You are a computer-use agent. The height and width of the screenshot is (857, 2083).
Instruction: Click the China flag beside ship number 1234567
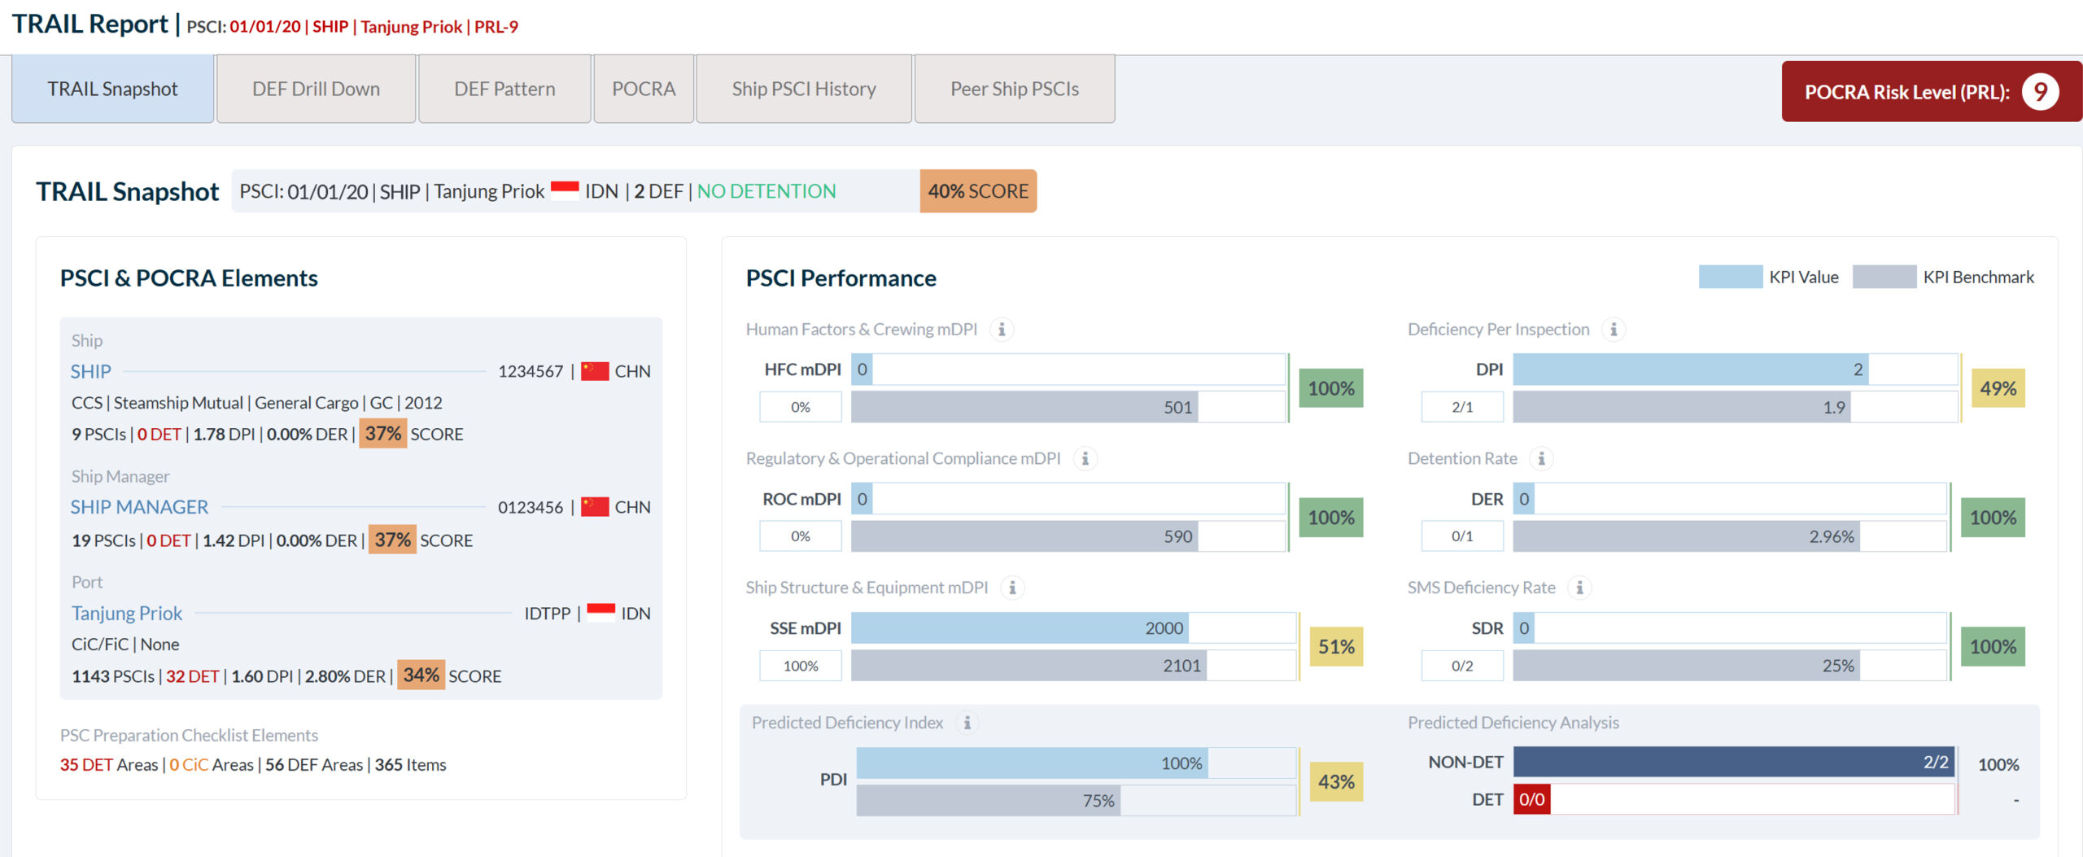tap(595, 371)
